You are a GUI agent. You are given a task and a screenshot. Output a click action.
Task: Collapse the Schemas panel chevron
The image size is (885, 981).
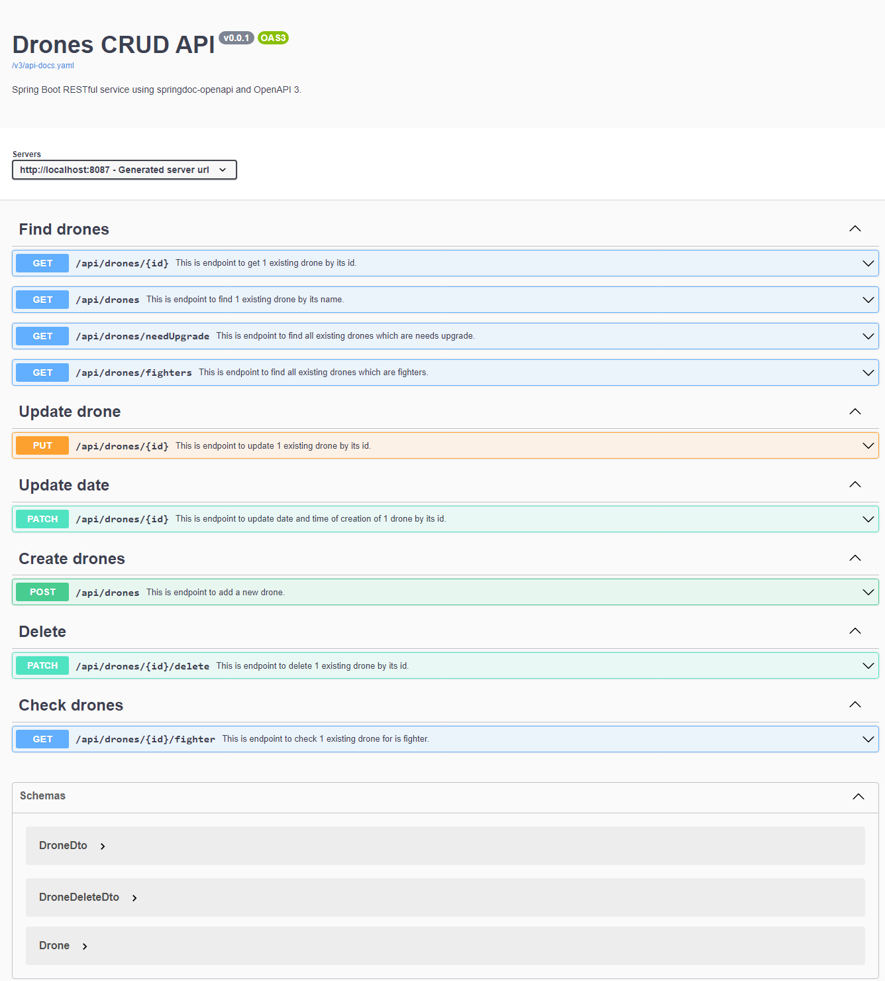pyautogui.click(x=859, y=797)
